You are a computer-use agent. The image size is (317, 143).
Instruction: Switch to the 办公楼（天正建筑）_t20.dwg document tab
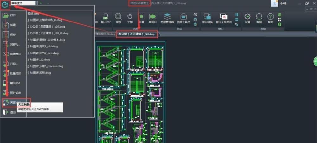pyautogui.click(x=137, y=34)
